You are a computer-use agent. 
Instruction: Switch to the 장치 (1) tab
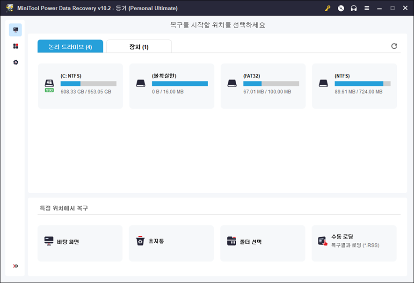(x=139, y=46)
